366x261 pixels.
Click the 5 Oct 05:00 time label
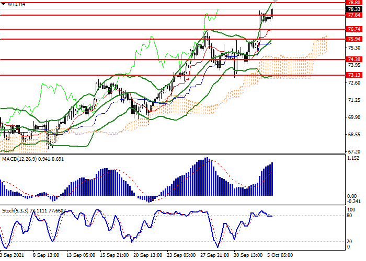[x=280, y=255]
